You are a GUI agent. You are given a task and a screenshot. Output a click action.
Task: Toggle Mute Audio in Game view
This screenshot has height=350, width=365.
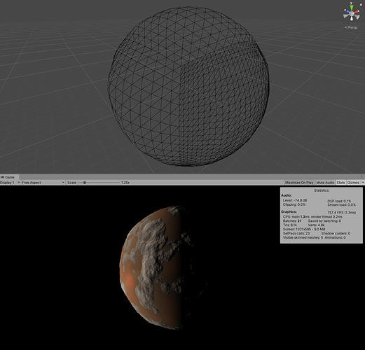[325, 183]
